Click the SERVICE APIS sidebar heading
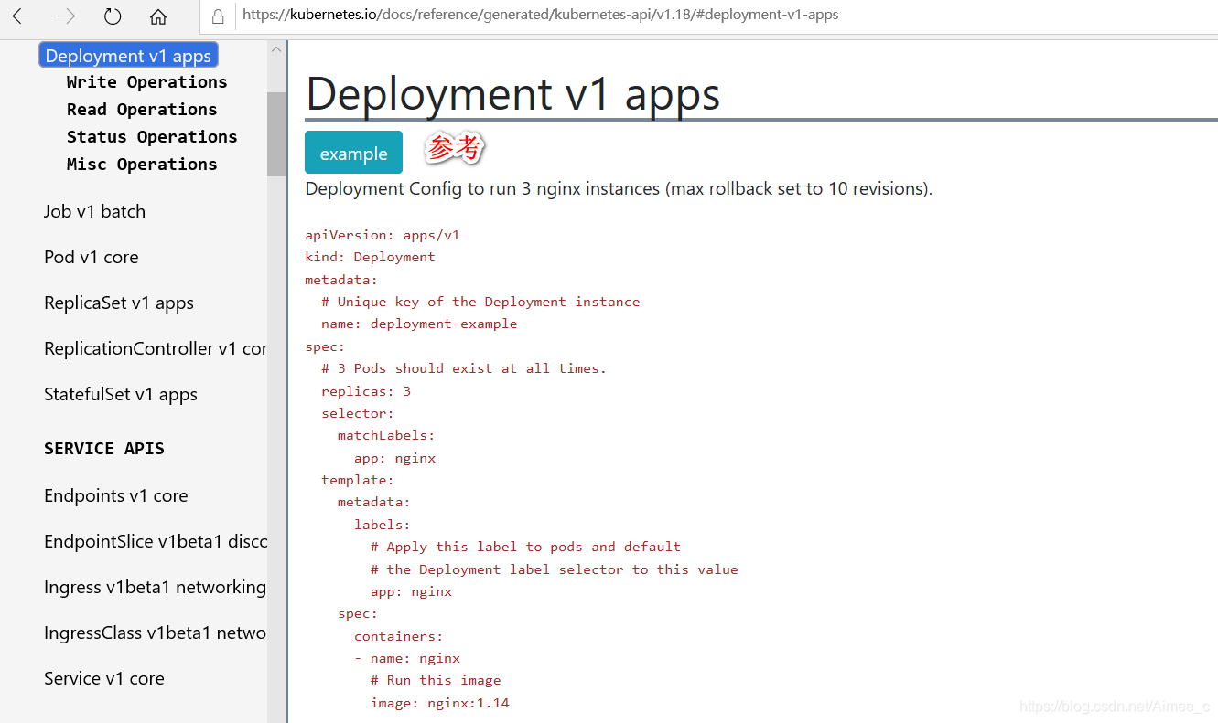 click(104, 449)
